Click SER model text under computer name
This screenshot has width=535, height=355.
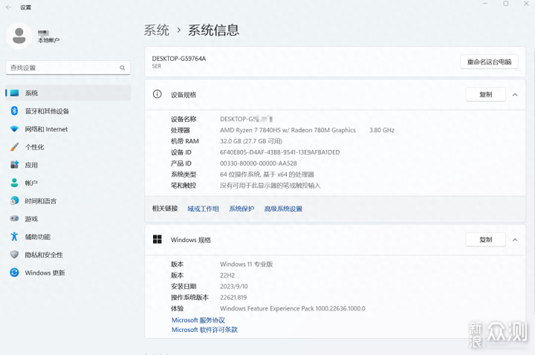tap(157, 66)
